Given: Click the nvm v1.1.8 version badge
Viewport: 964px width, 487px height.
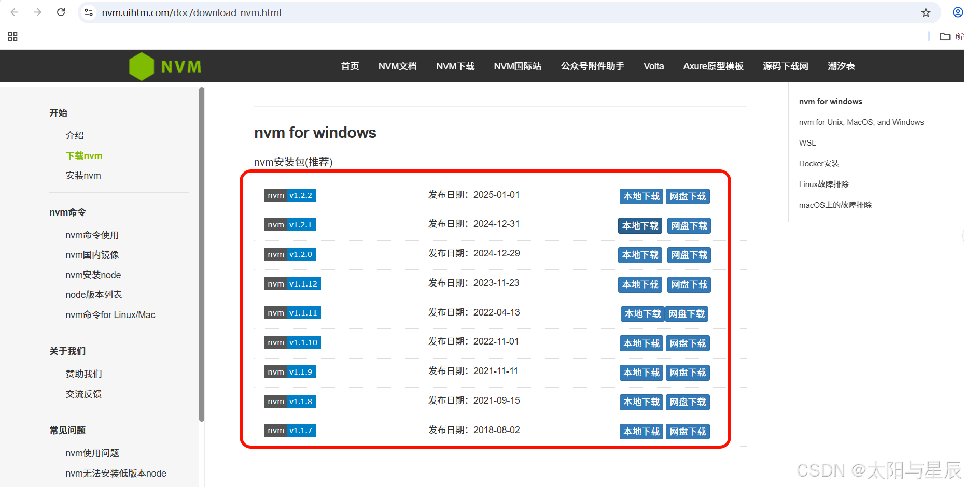Looking at the screenshot, I should click(x=290, y=402).
